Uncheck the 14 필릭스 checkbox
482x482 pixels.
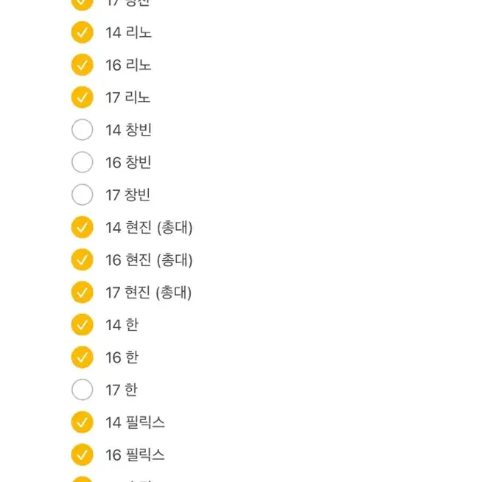[x=82, y=422]
